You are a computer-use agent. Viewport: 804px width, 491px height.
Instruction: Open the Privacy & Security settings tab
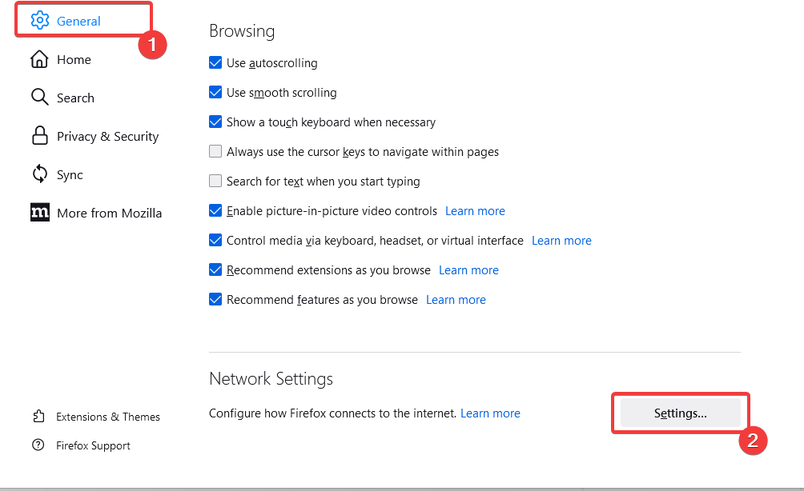(x=107, y=136)
